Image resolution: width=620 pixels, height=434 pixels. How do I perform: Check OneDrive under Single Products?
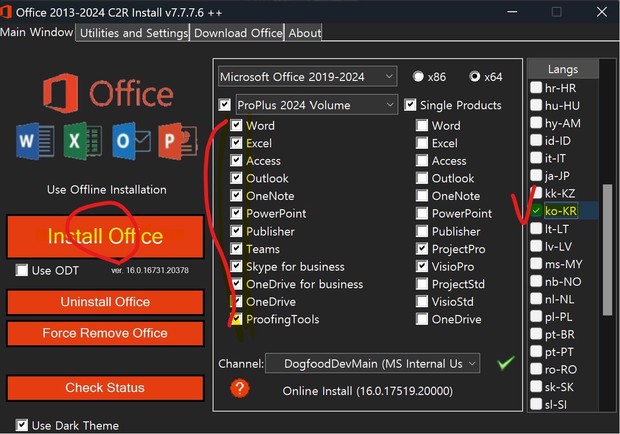pyautogui.click(x=422, y=319)
